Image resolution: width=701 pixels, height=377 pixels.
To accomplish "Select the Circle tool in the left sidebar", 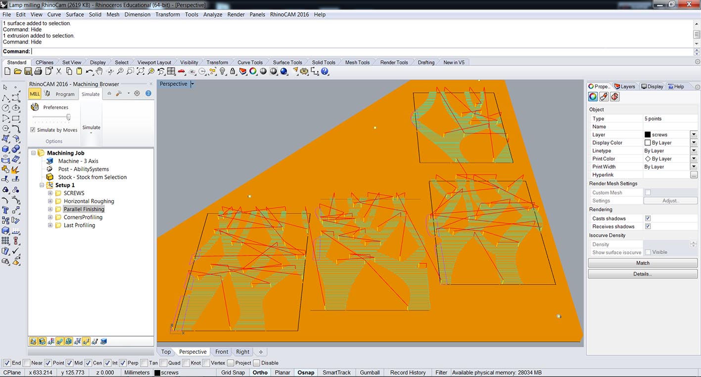I will [x=6, y=108].
